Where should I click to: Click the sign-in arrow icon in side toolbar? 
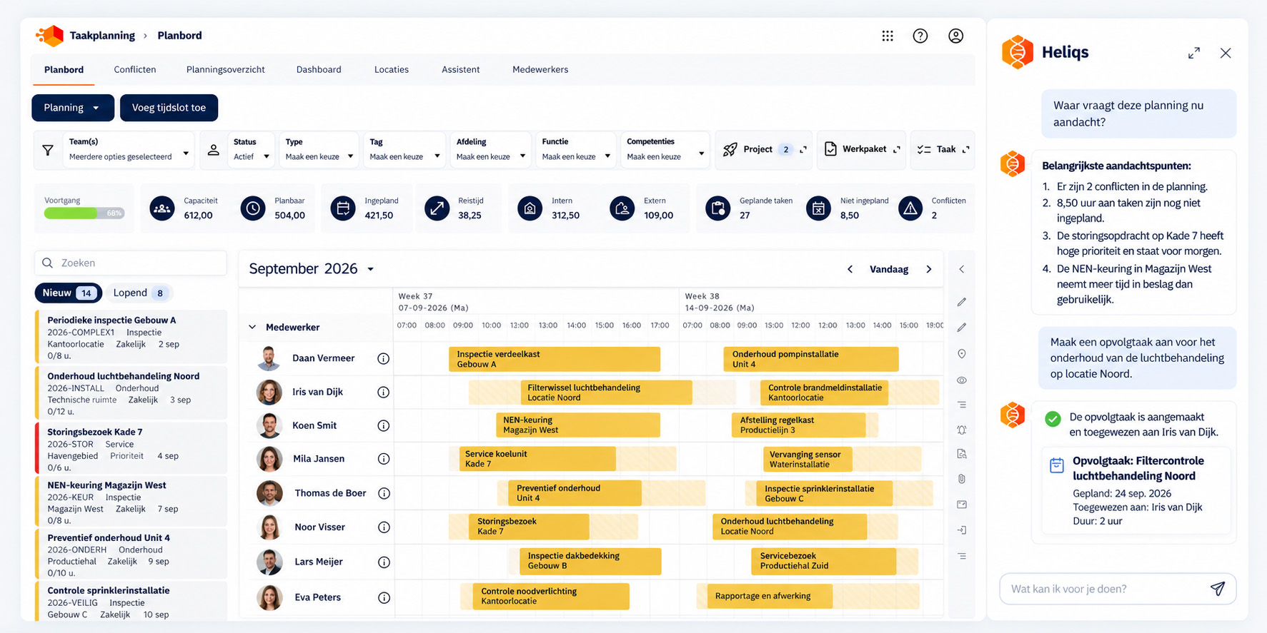click(962, 530)
